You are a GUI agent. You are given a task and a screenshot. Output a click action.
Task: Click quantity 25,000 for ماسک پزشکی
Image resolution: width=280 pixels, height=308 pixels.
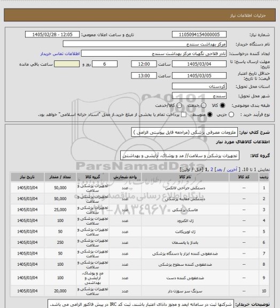[60, 210]
